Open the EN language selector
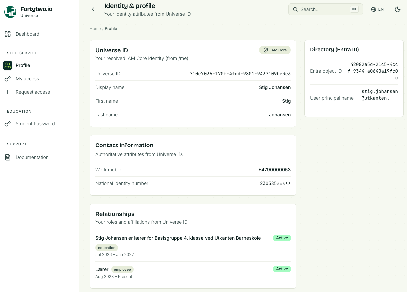Image resolution: width=407 pixels, height=292 pixels. [x=377, y=9]
